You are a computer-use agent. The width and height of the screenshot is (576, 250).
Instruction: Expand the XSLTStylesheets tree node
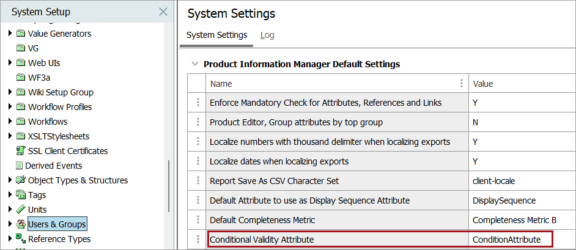pos(10,136)
